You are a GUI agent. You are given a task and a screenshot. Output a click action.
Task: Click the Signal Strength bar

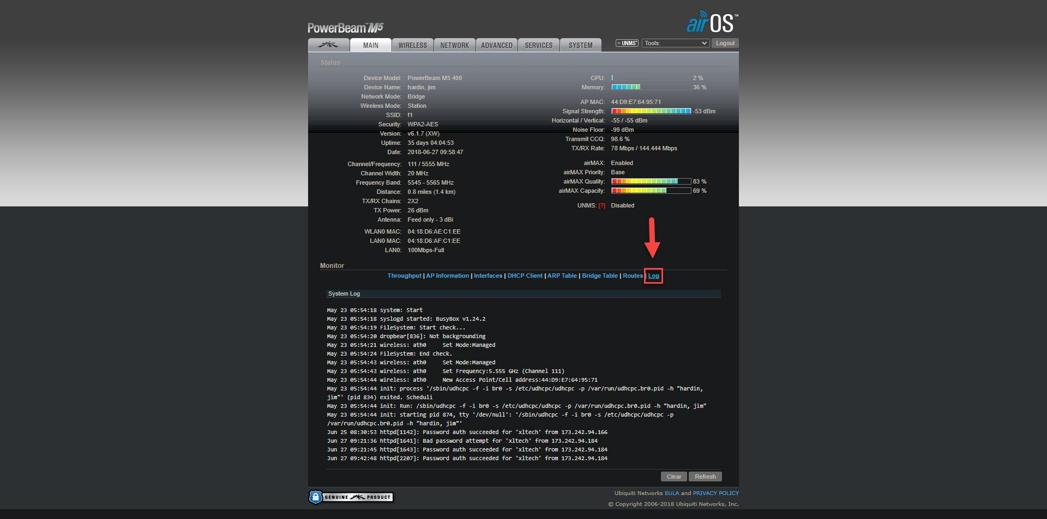[x=651, y=111]
